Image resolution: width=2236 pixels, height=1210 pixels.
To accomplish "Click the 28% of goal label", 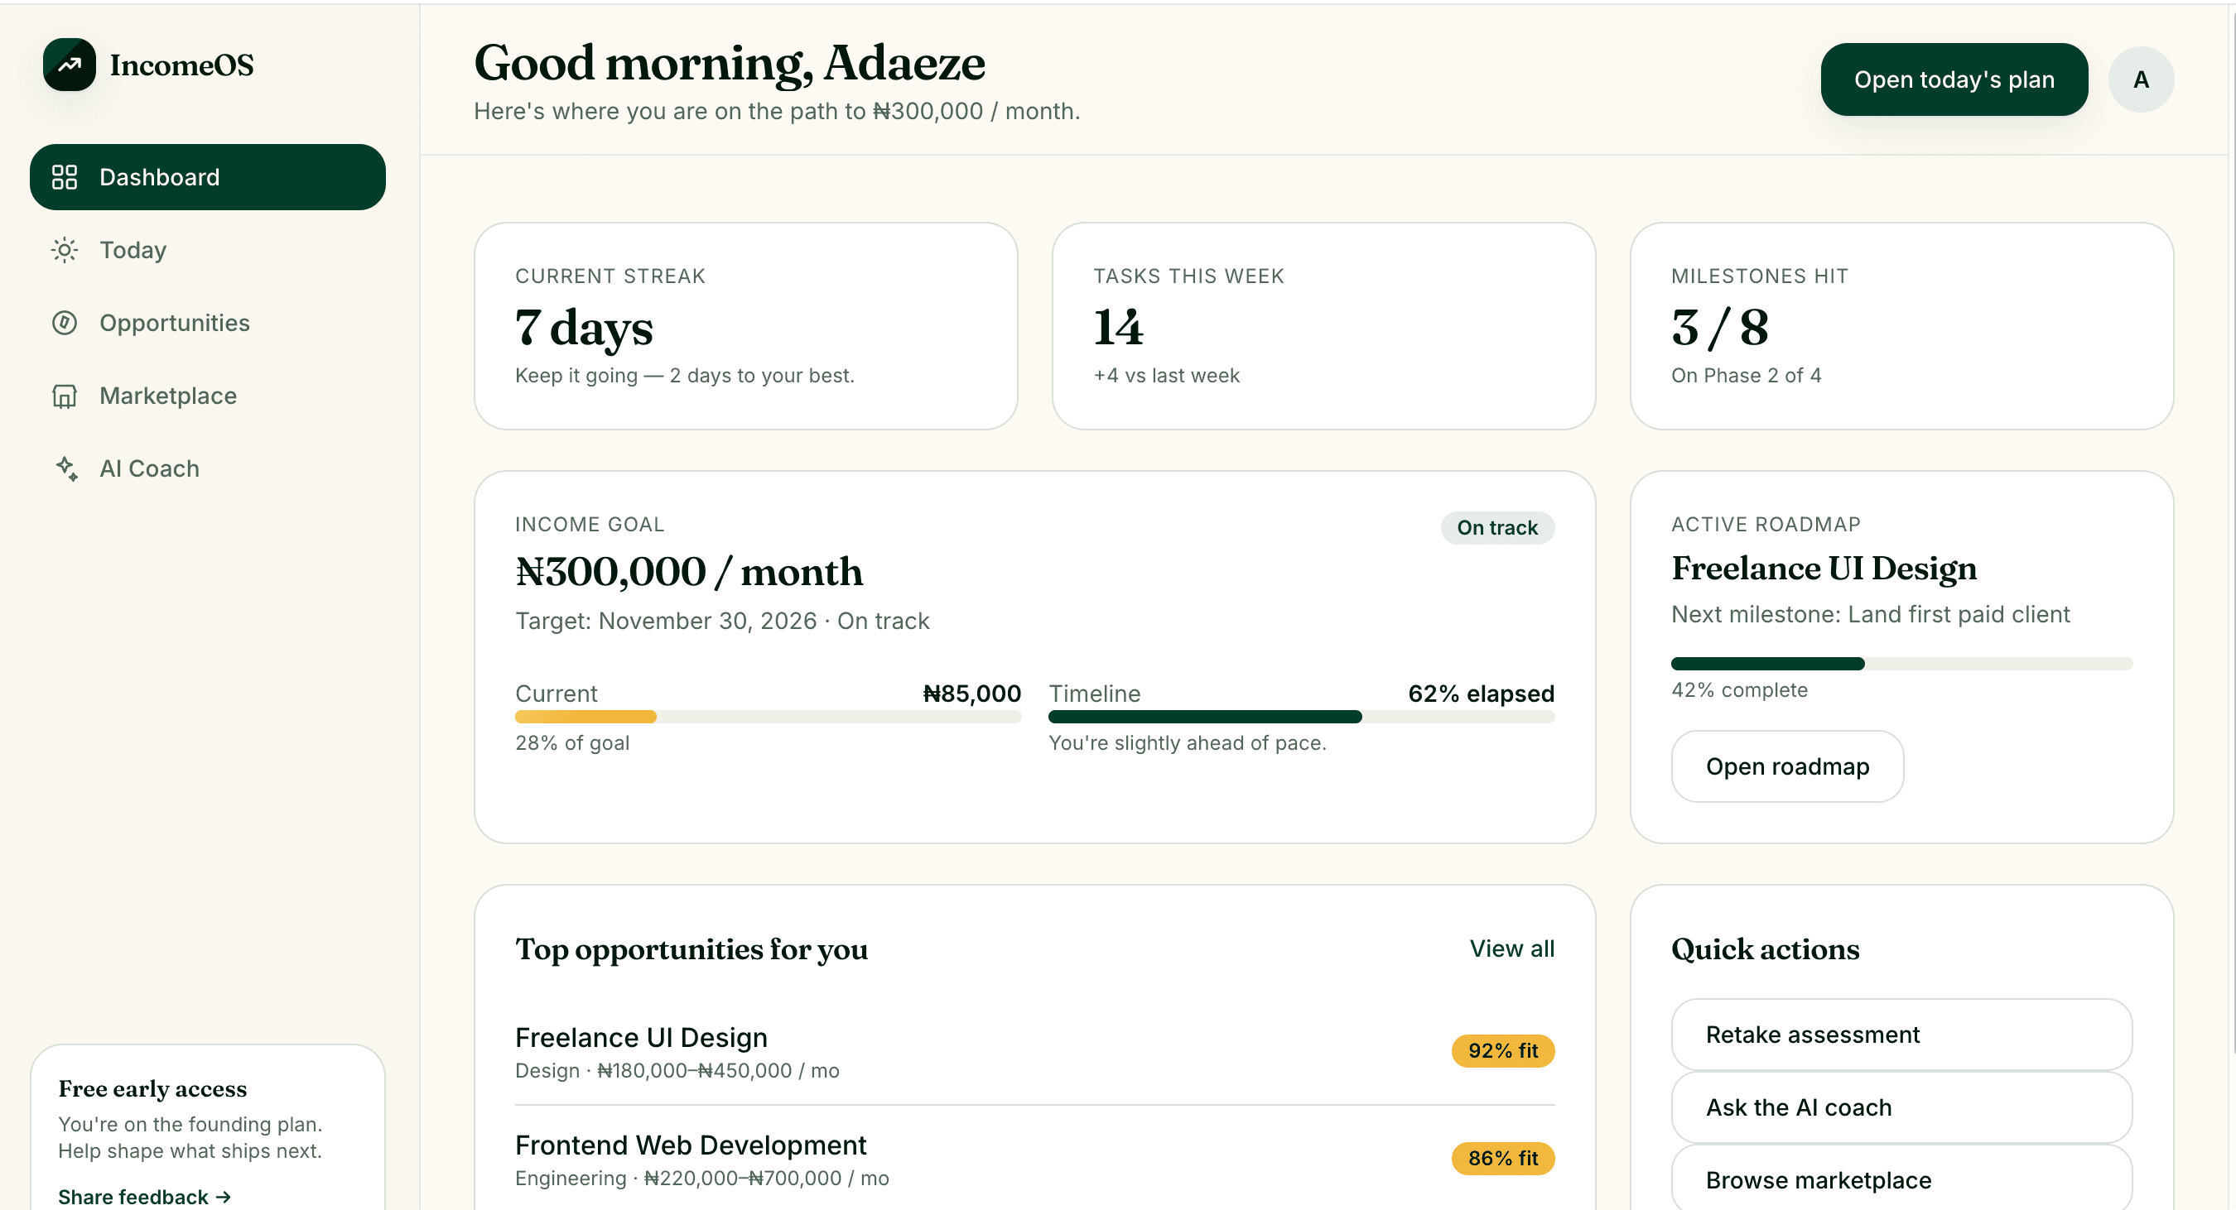I will [572, 743].
